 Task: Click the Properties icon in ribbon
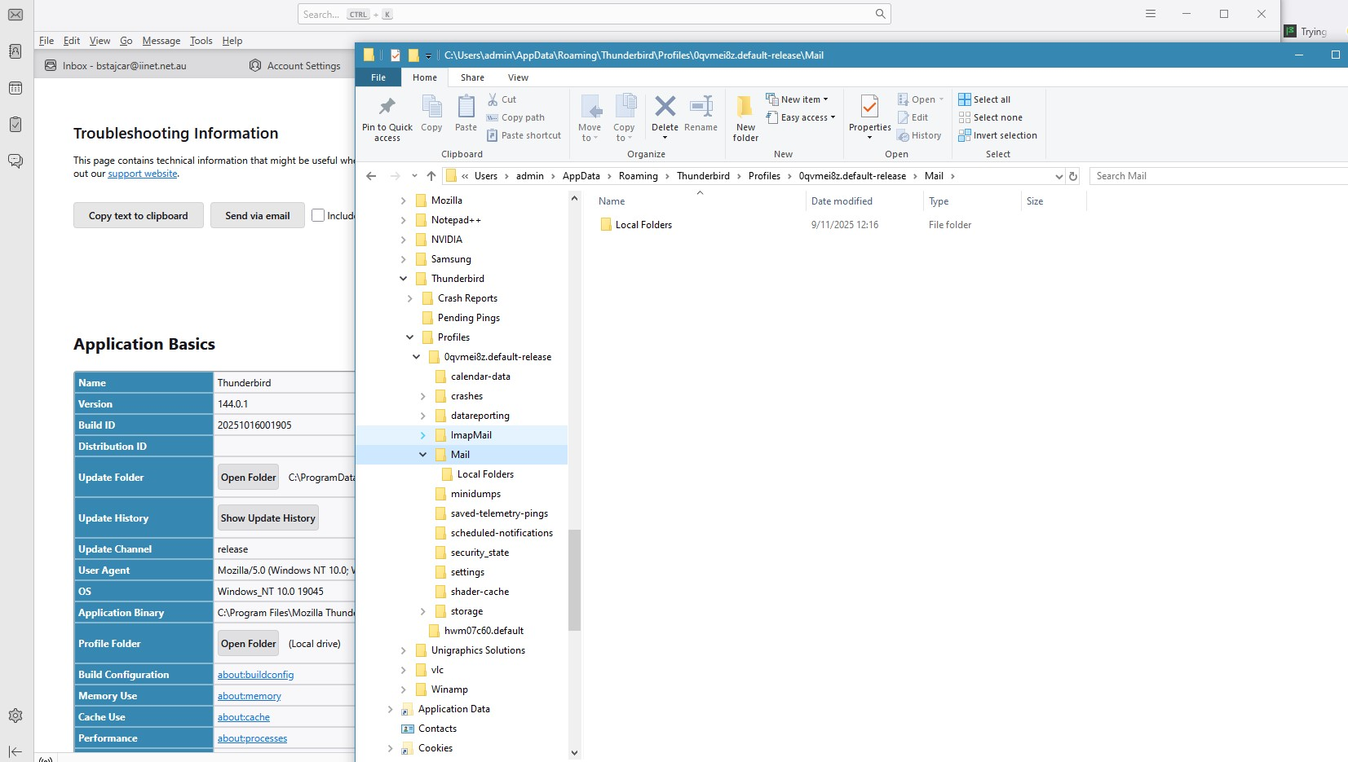(x=869, y=108)
